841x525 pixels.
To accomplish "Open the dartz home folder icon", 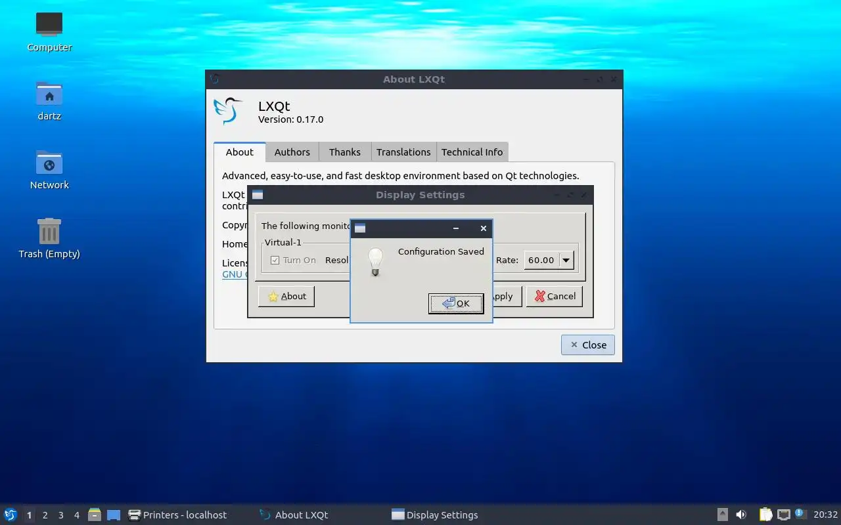I will point(49,100).
